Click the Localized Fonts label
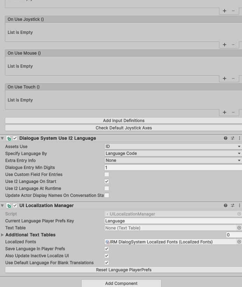 [x=21, y=242]
